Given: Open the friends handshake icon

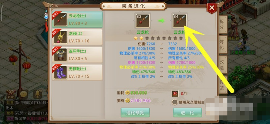Looking at the screenshot, I should pyautogui.click(x=11, y=94).
